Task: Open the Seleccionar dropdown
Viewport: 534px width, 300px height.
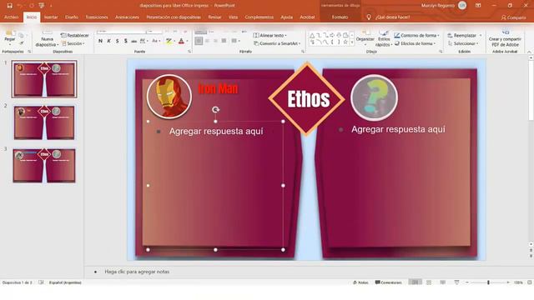Action: 463,43
